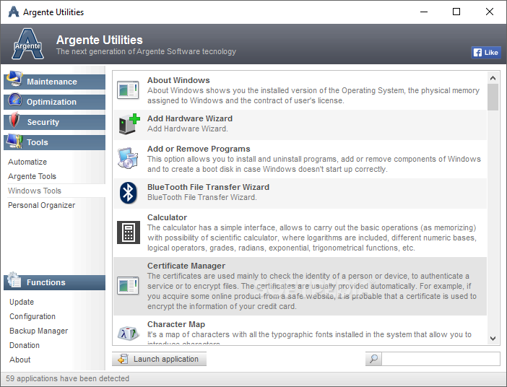Select the Add Hardware Wizard title
The width and height of the screenshot is (507, 387).
coord(190,118)
